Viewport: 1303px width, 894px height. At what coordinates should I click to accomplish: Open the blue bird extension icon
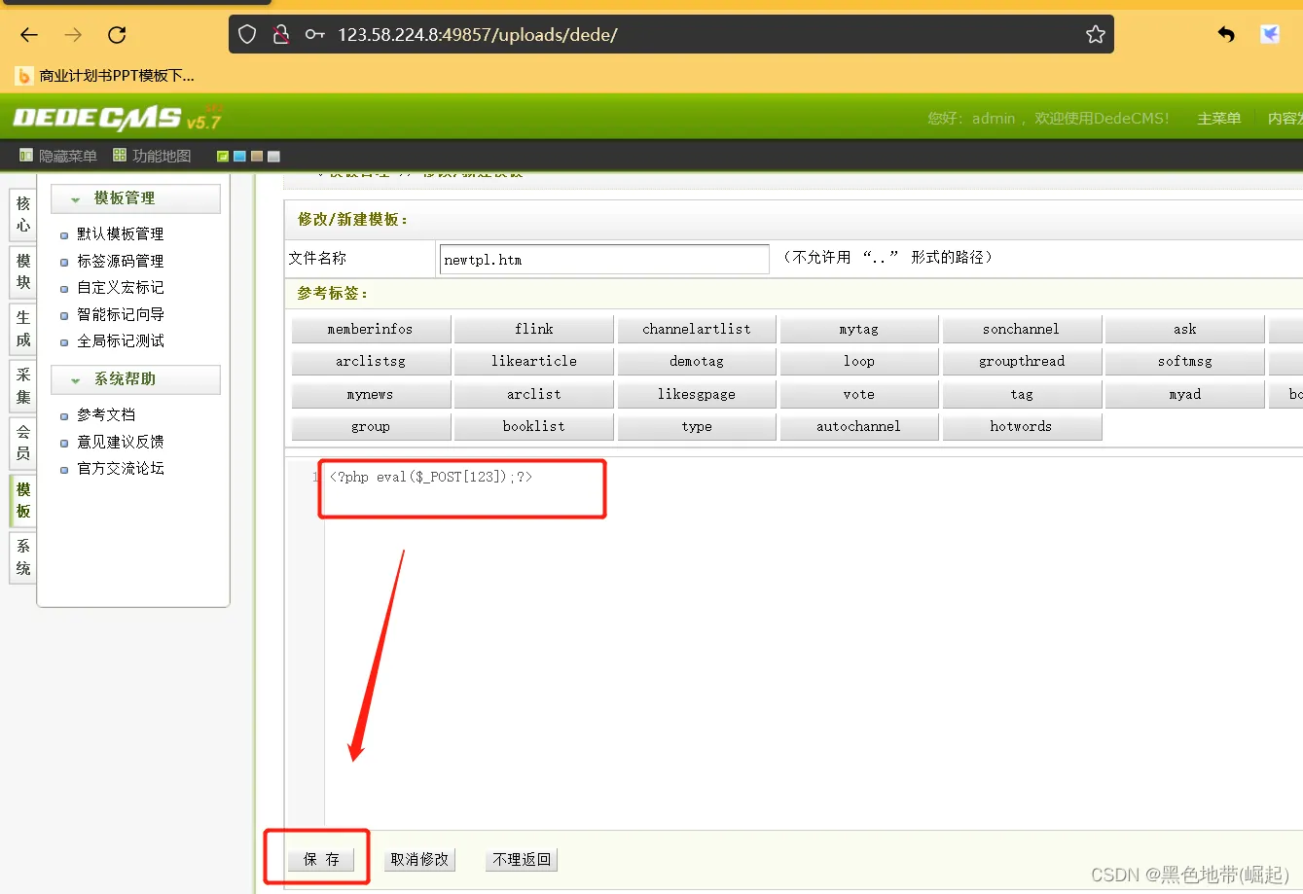tap(1270, 35)
